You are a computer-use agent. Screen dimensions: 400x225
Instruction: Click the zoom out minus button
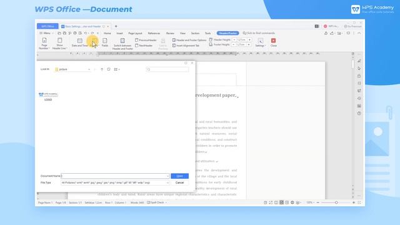pos(318,202)
